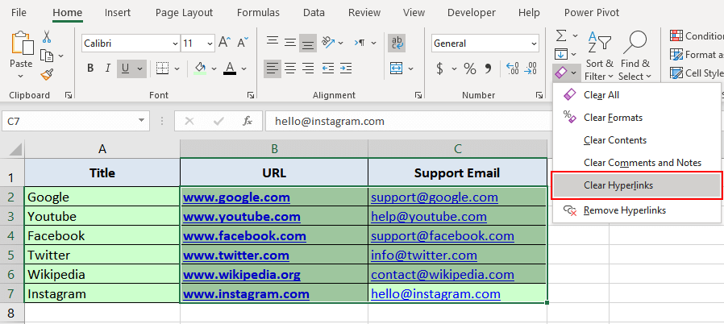Click Conditional Formatting icon

click(x=676, y=35)
